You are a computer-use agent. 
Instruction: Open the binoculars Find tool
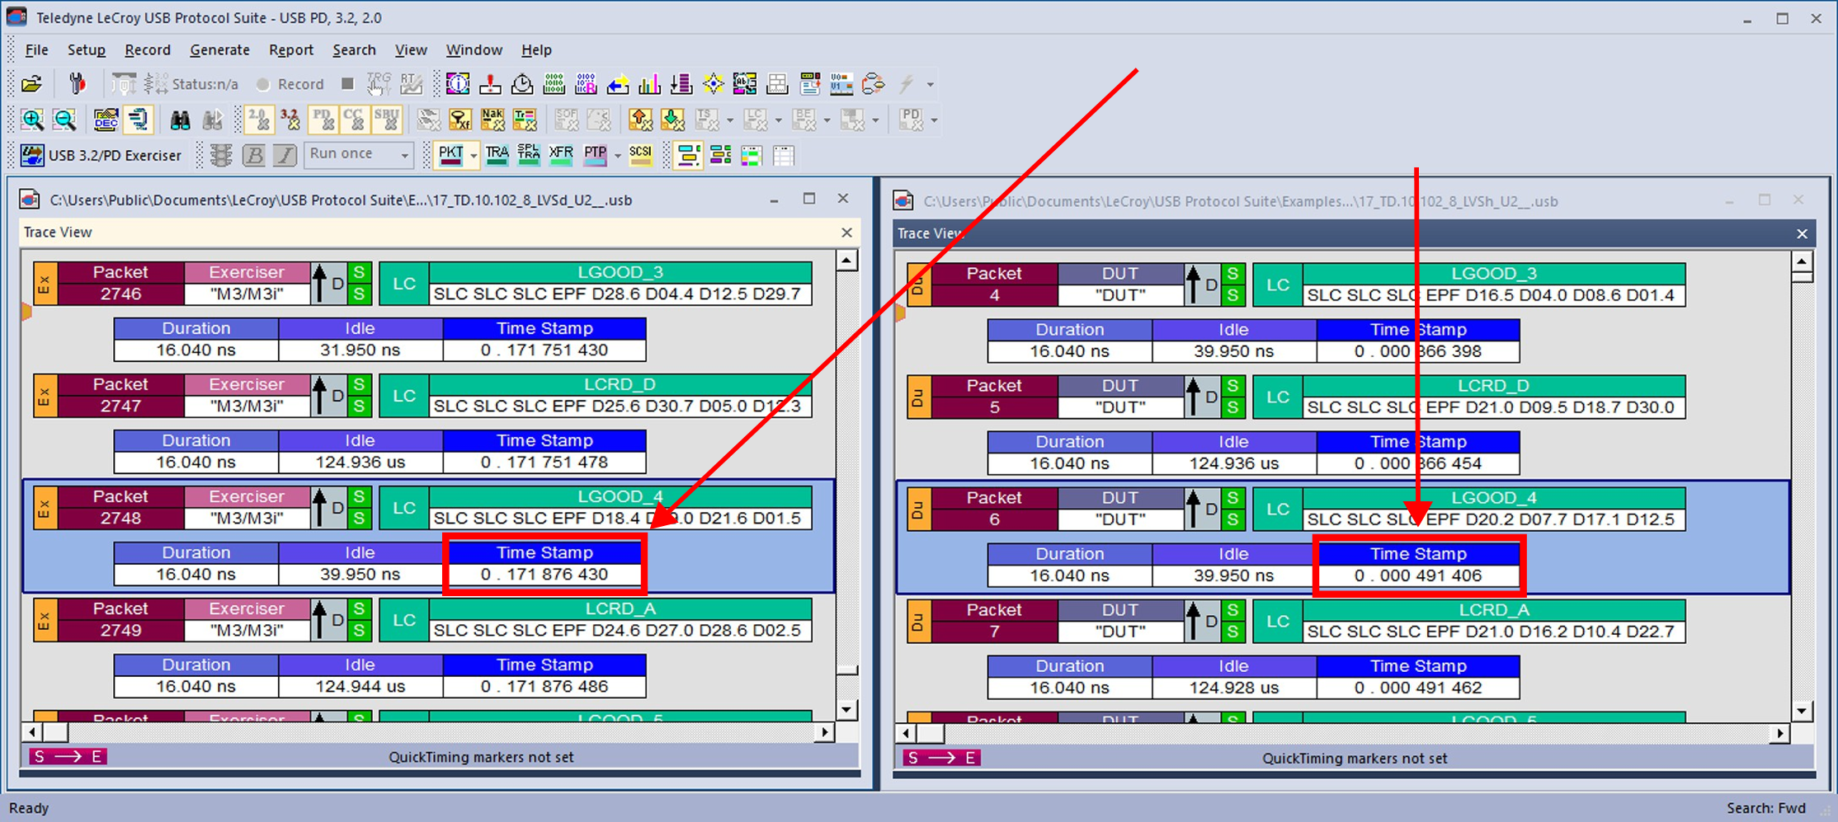pos(180,120)
